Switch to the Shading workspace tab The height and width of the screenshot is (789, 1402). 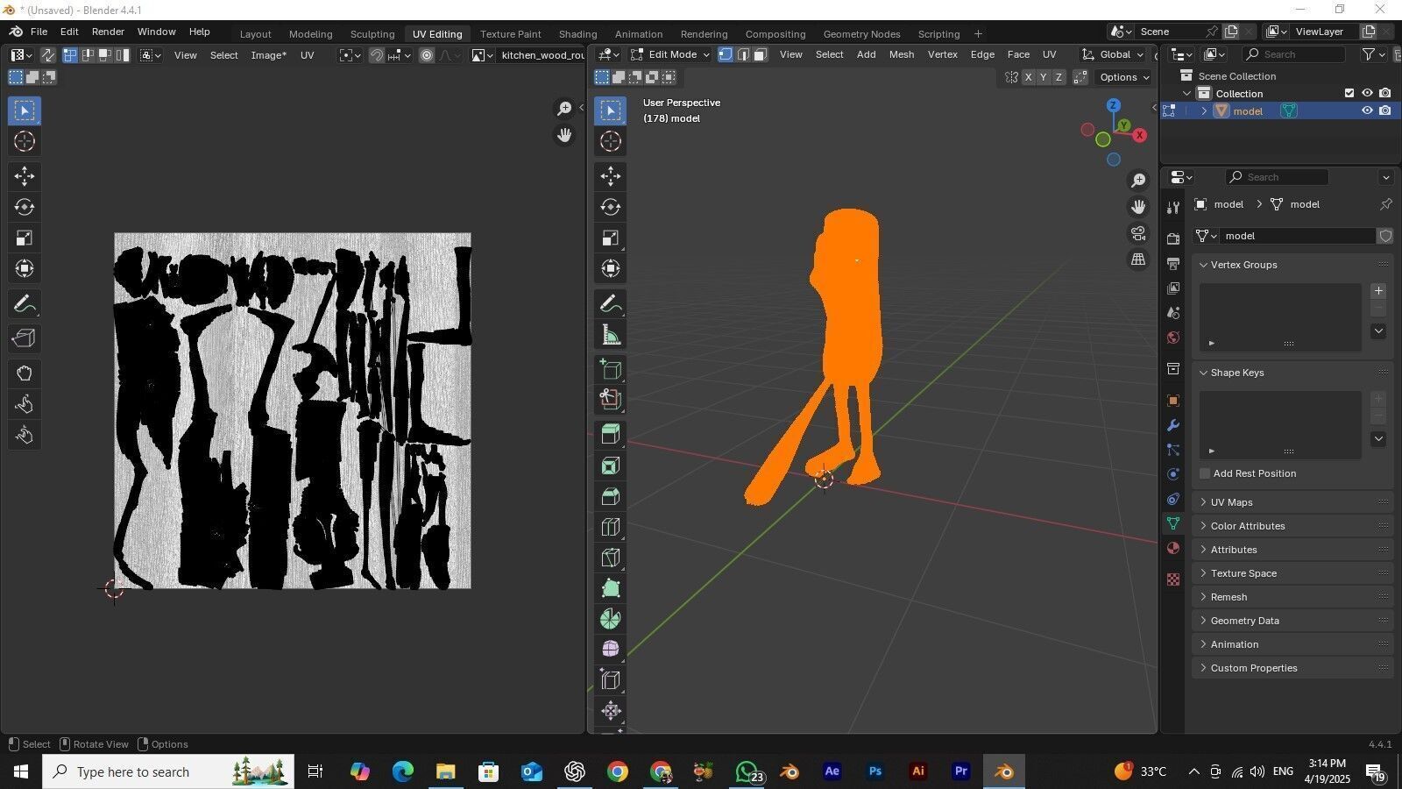pos(577,34)
